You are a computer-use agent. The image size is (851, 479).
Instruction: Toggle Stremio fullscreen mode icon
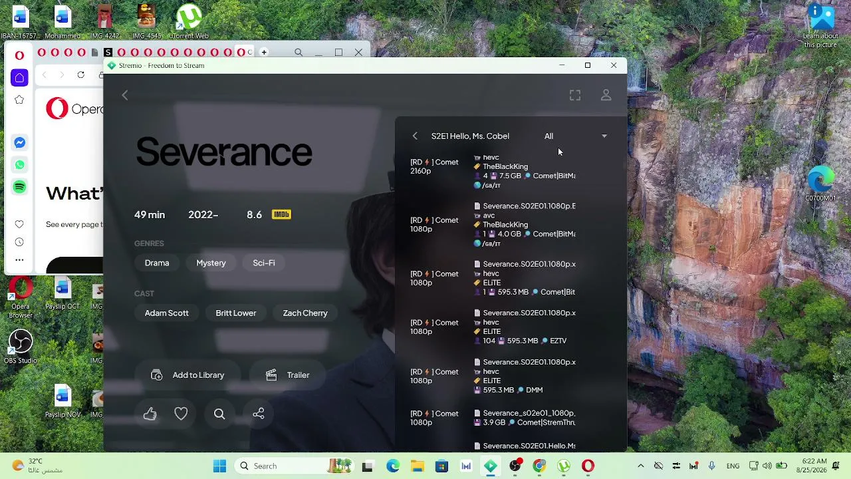point(575,95)
